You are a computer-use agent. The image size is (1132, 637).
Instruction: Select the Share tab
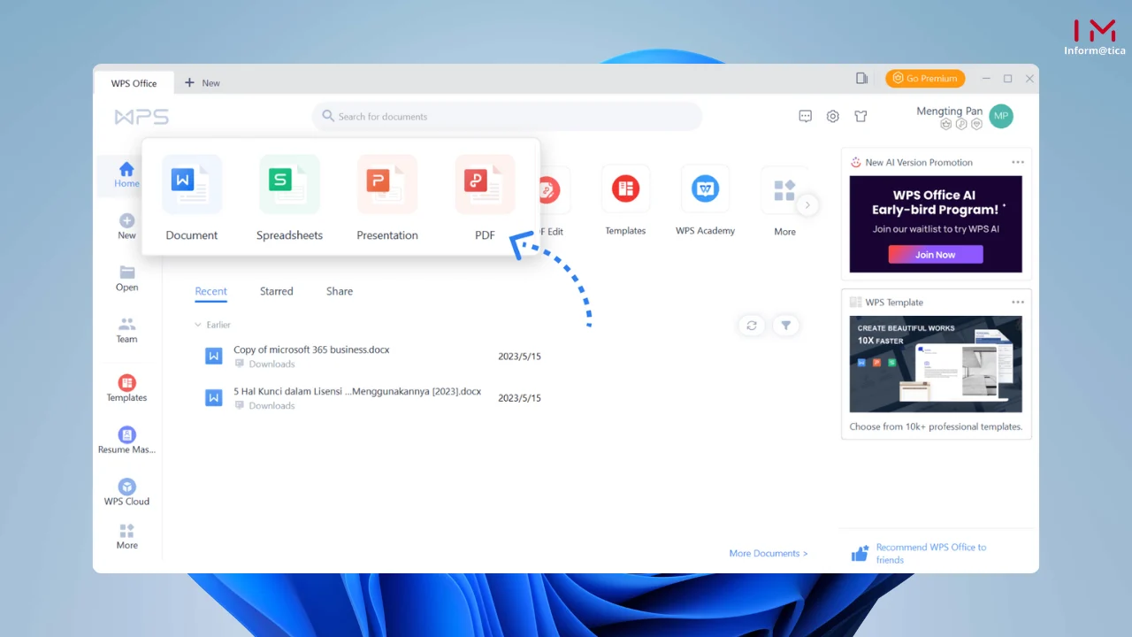pyautogui.click(x=339, y=291)
